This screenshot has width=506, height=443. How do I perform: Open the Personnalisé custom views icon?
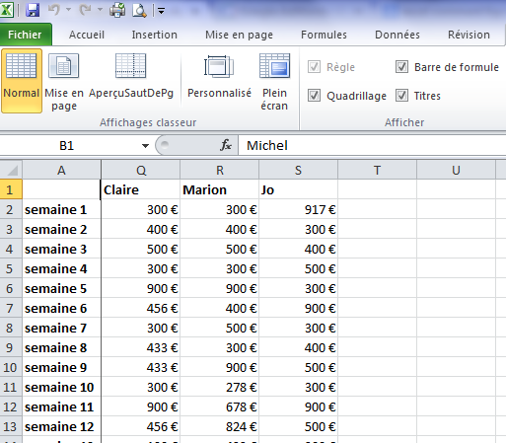(x=219, y=77)
